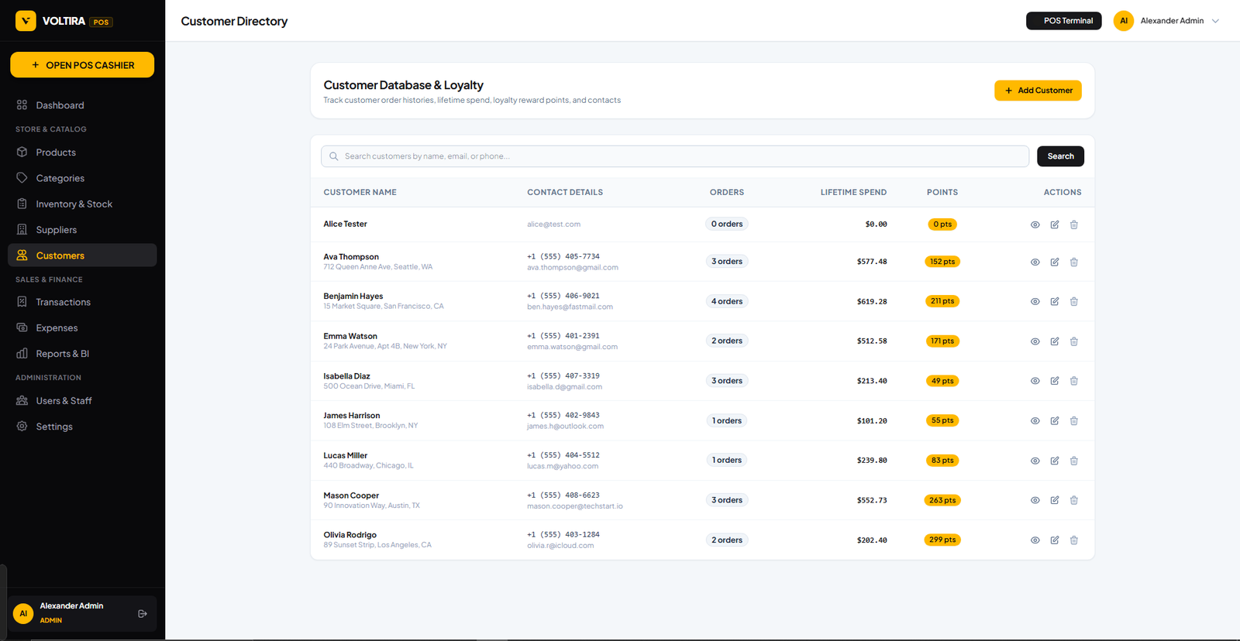Screen dimensions: 1240x641
Task: Edit Isabella Diaz's record
Action: (x=1055, y=381)
